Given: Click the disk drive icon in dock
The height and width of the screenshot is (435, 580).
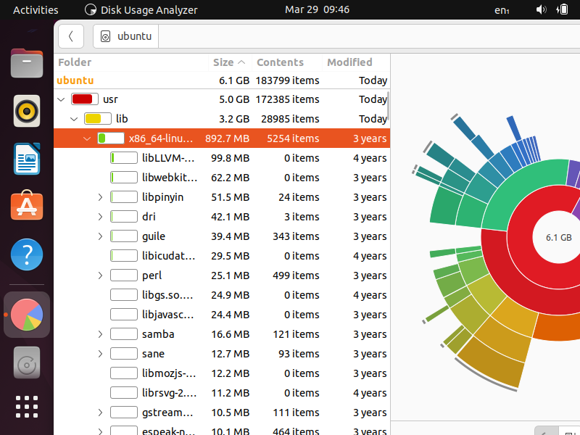Looking at the screenshot, I should (27, 362).
